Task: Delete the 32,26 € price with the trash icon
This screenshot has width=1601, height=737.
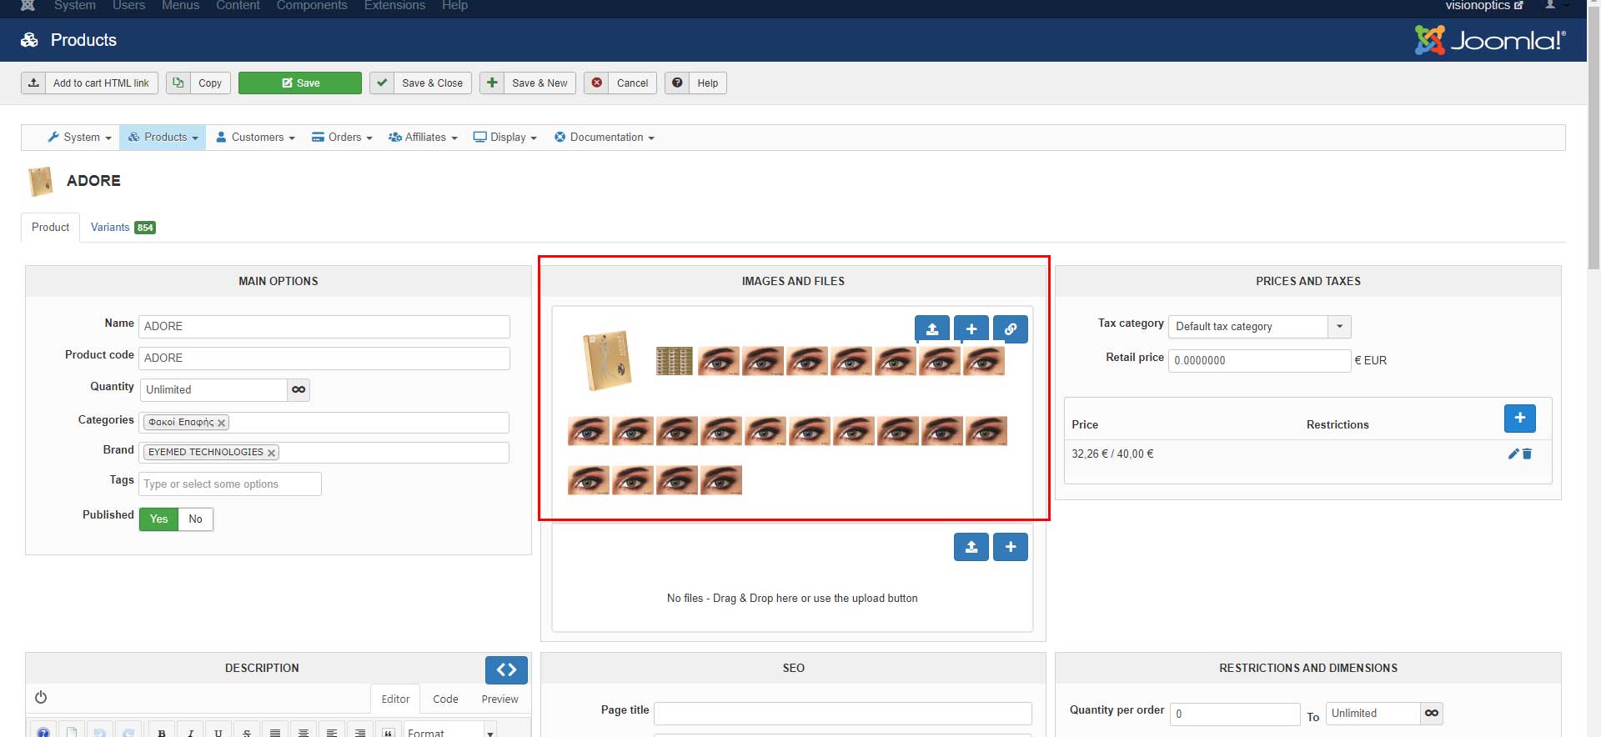Action: tap(1528, 454)
